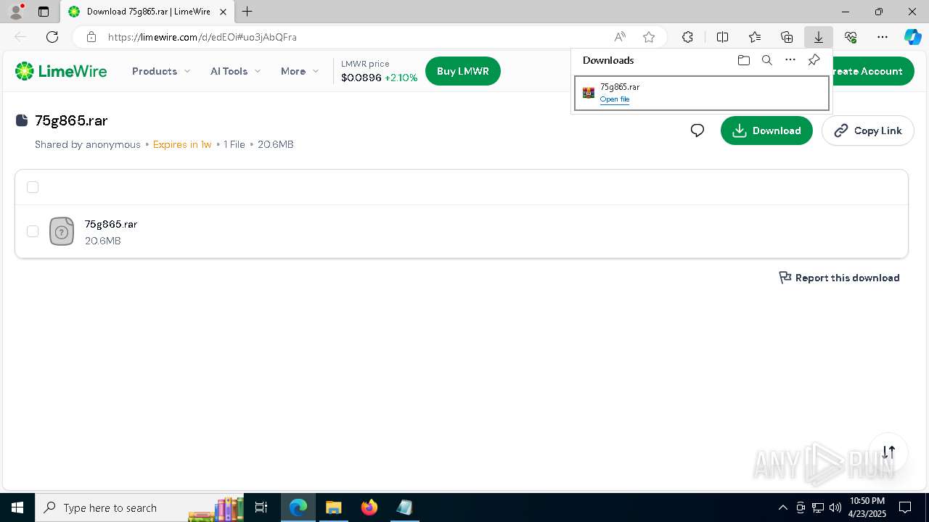Open Edge Settings and more menu
Viewport: 929px width, 522px height.
coord(883,37)
